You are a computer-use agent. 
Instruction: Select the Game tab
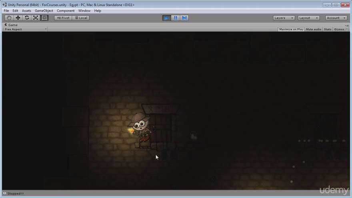(x=11, y=25)
